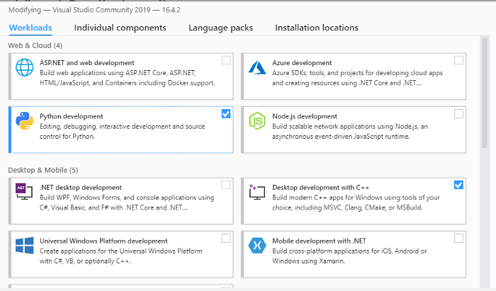Click the ASP.NET globe icon

coord(25,68)
